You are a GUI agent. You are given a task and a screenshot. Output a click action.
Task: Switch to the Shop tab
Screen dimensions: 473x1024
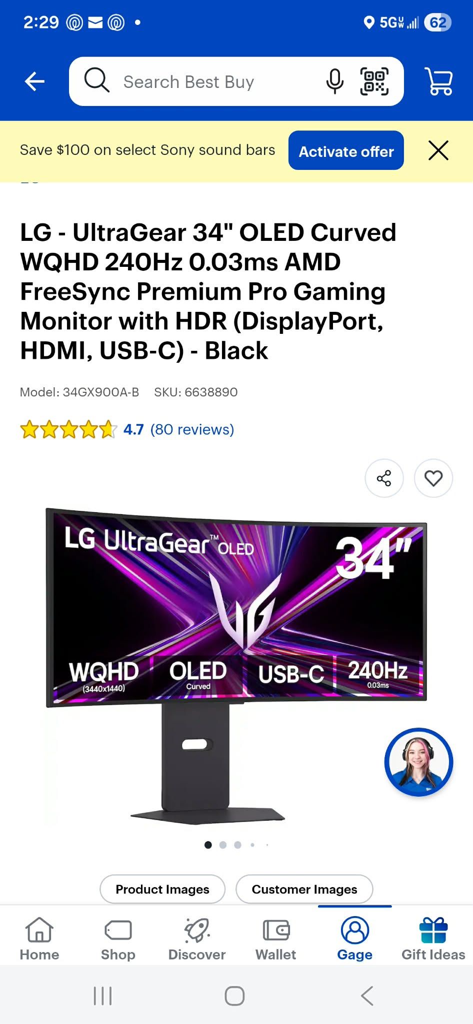click(118, 939)
